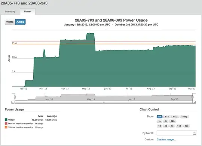Grab the navigator right range handle

pyautogui.click(x=193, y=97)
